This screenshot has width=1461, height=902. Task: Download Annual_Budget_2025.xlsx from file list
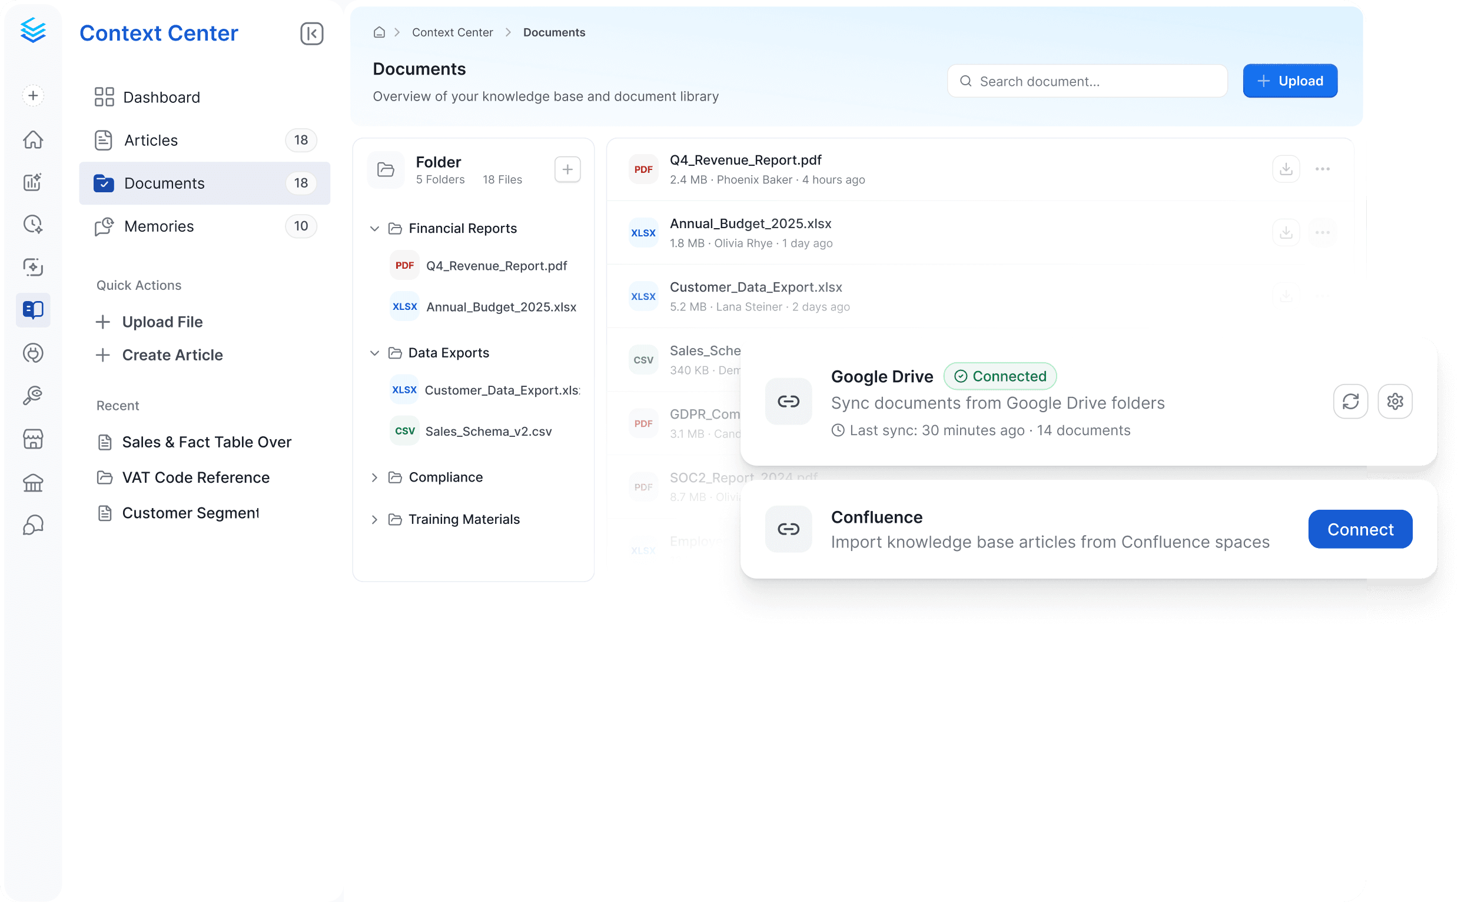coord(1286,233)
